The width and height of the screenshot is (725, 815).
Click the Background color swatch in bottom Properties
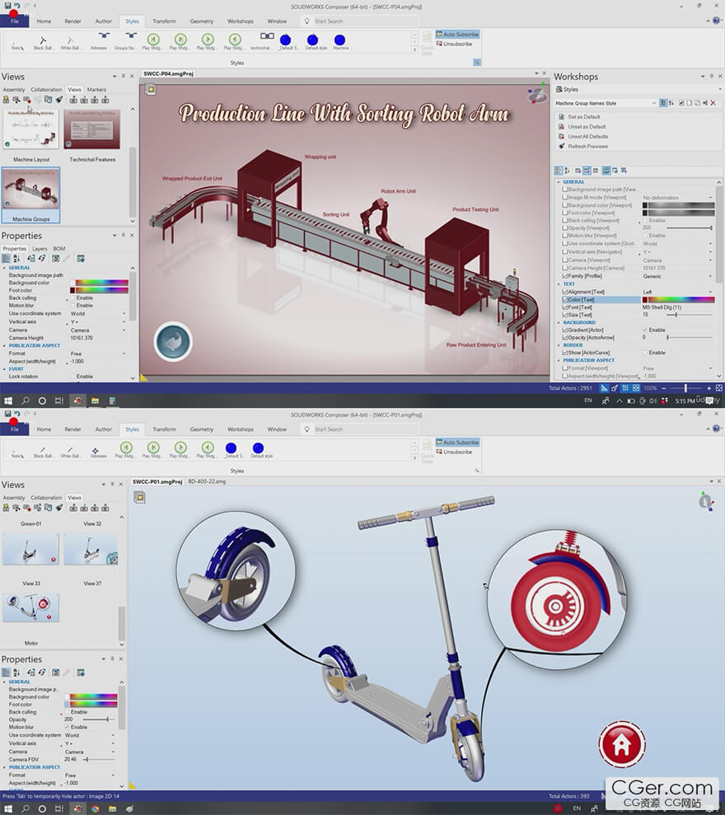(x=93, y=696)
